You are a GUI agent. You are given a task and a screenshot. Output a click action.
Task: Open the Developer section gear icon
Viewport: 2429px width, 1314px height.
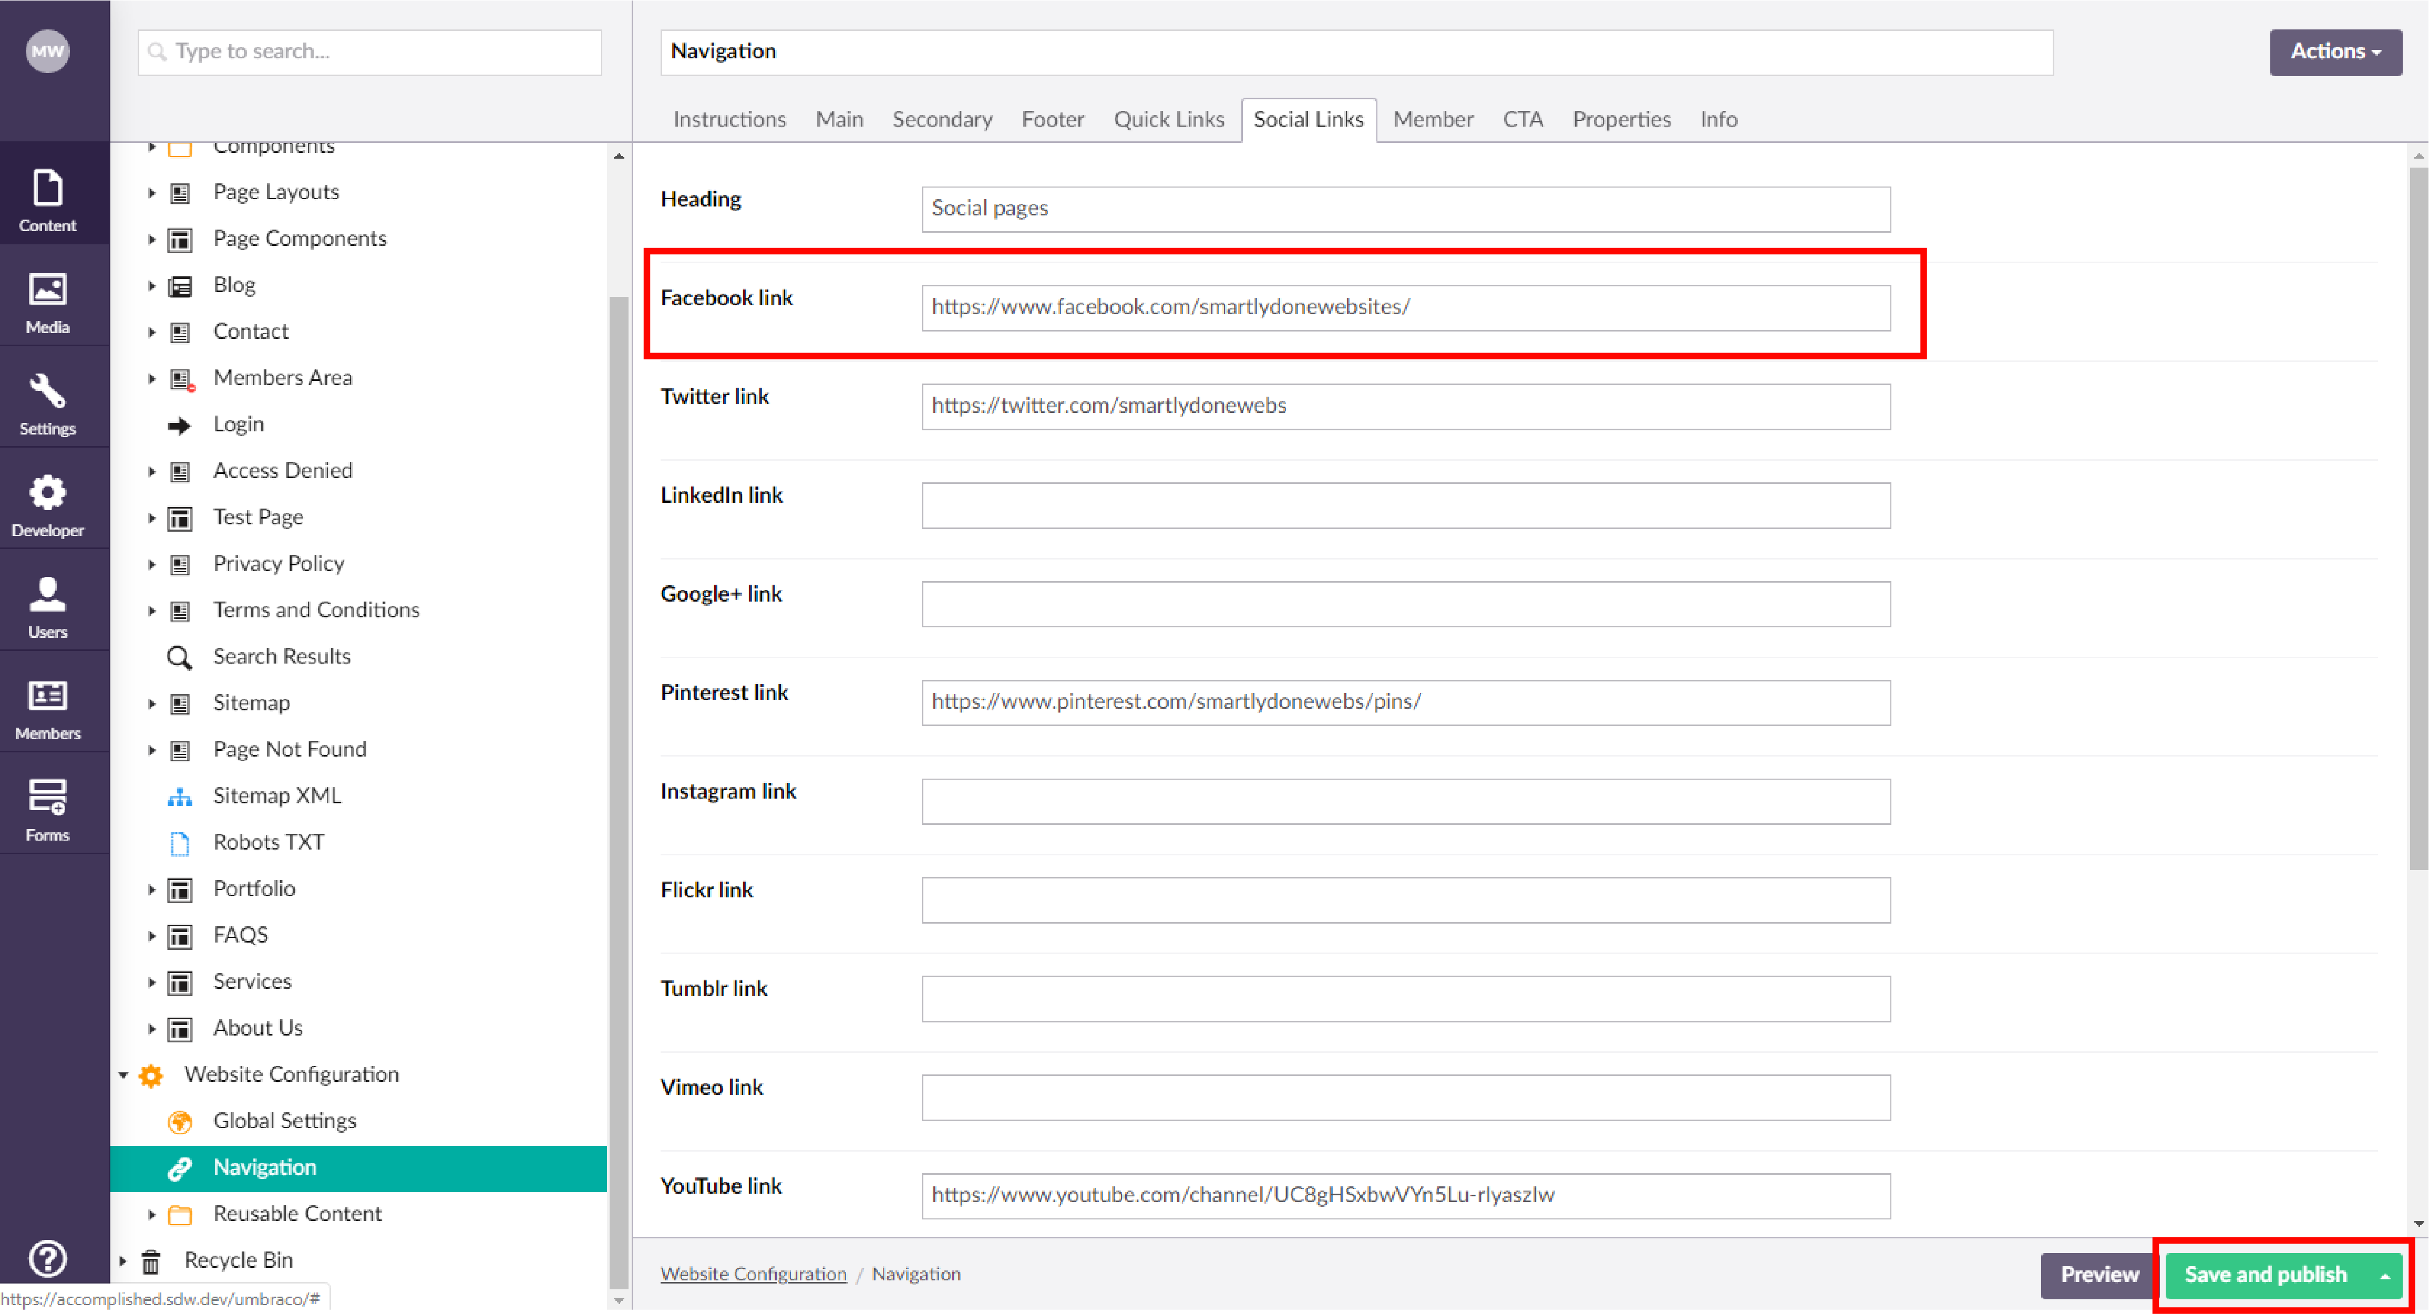47,492
